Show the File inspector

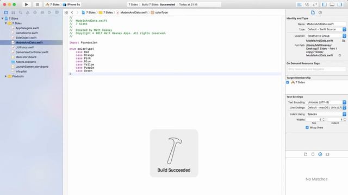coord(313,12)
